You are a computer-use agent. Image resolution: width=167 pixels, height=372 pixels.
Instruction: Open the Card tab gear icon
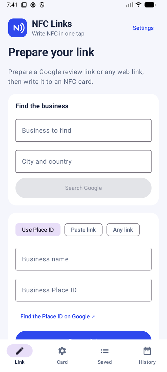pos(62,351)
